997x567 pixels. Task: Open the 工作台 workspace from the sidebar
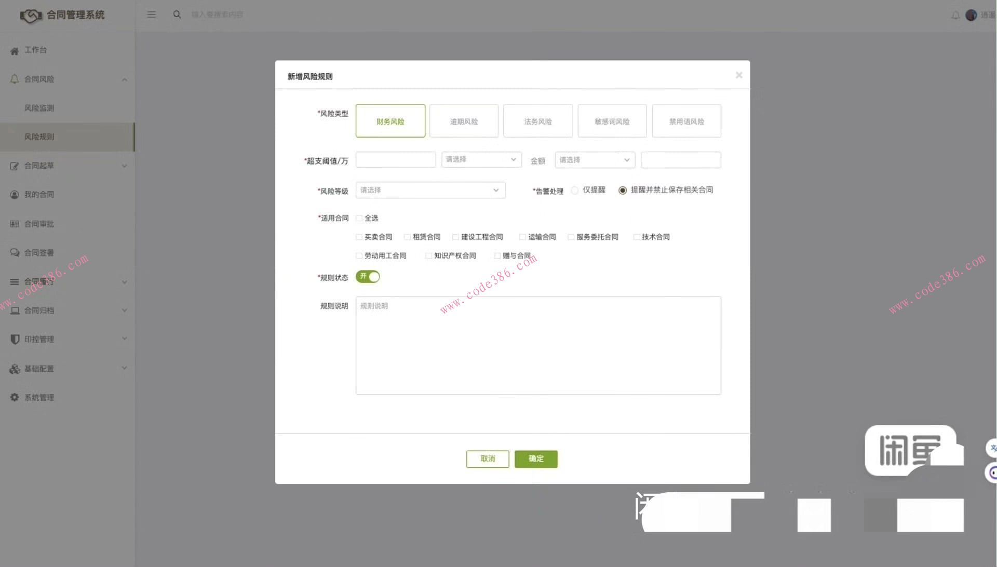pos(34,50)
